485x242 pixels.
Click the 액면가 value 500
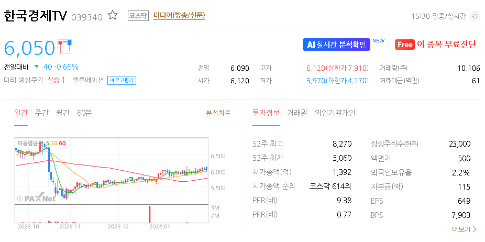pos(464,159)
